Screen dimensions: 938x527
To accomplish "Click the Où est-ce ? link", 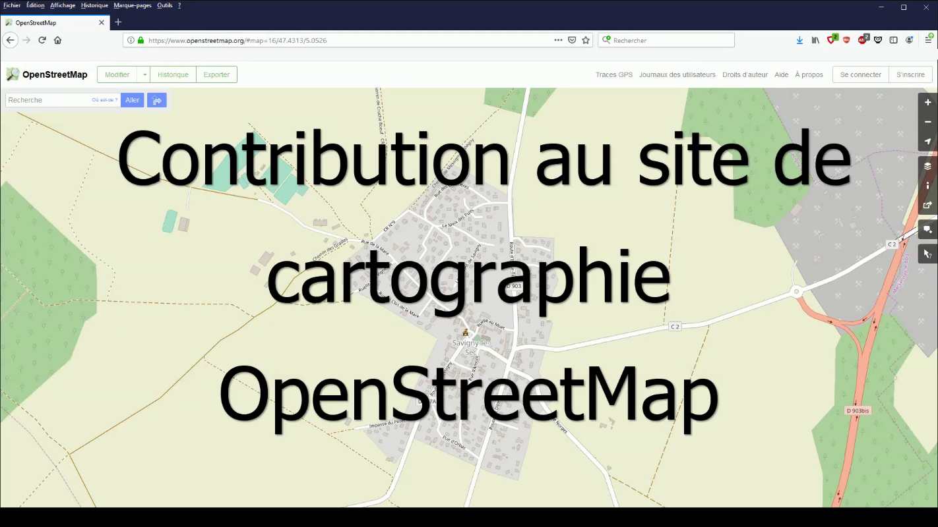I will tap(105, 100).
